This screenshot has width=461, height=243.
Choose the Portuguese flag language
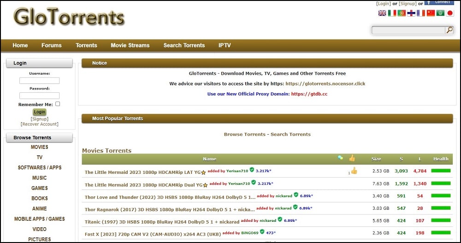(x=402, y=13)
